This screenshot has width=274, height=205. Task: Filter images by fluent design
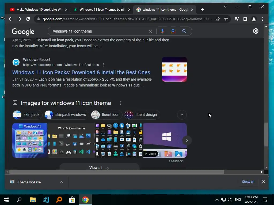click(x=142, y=115)
